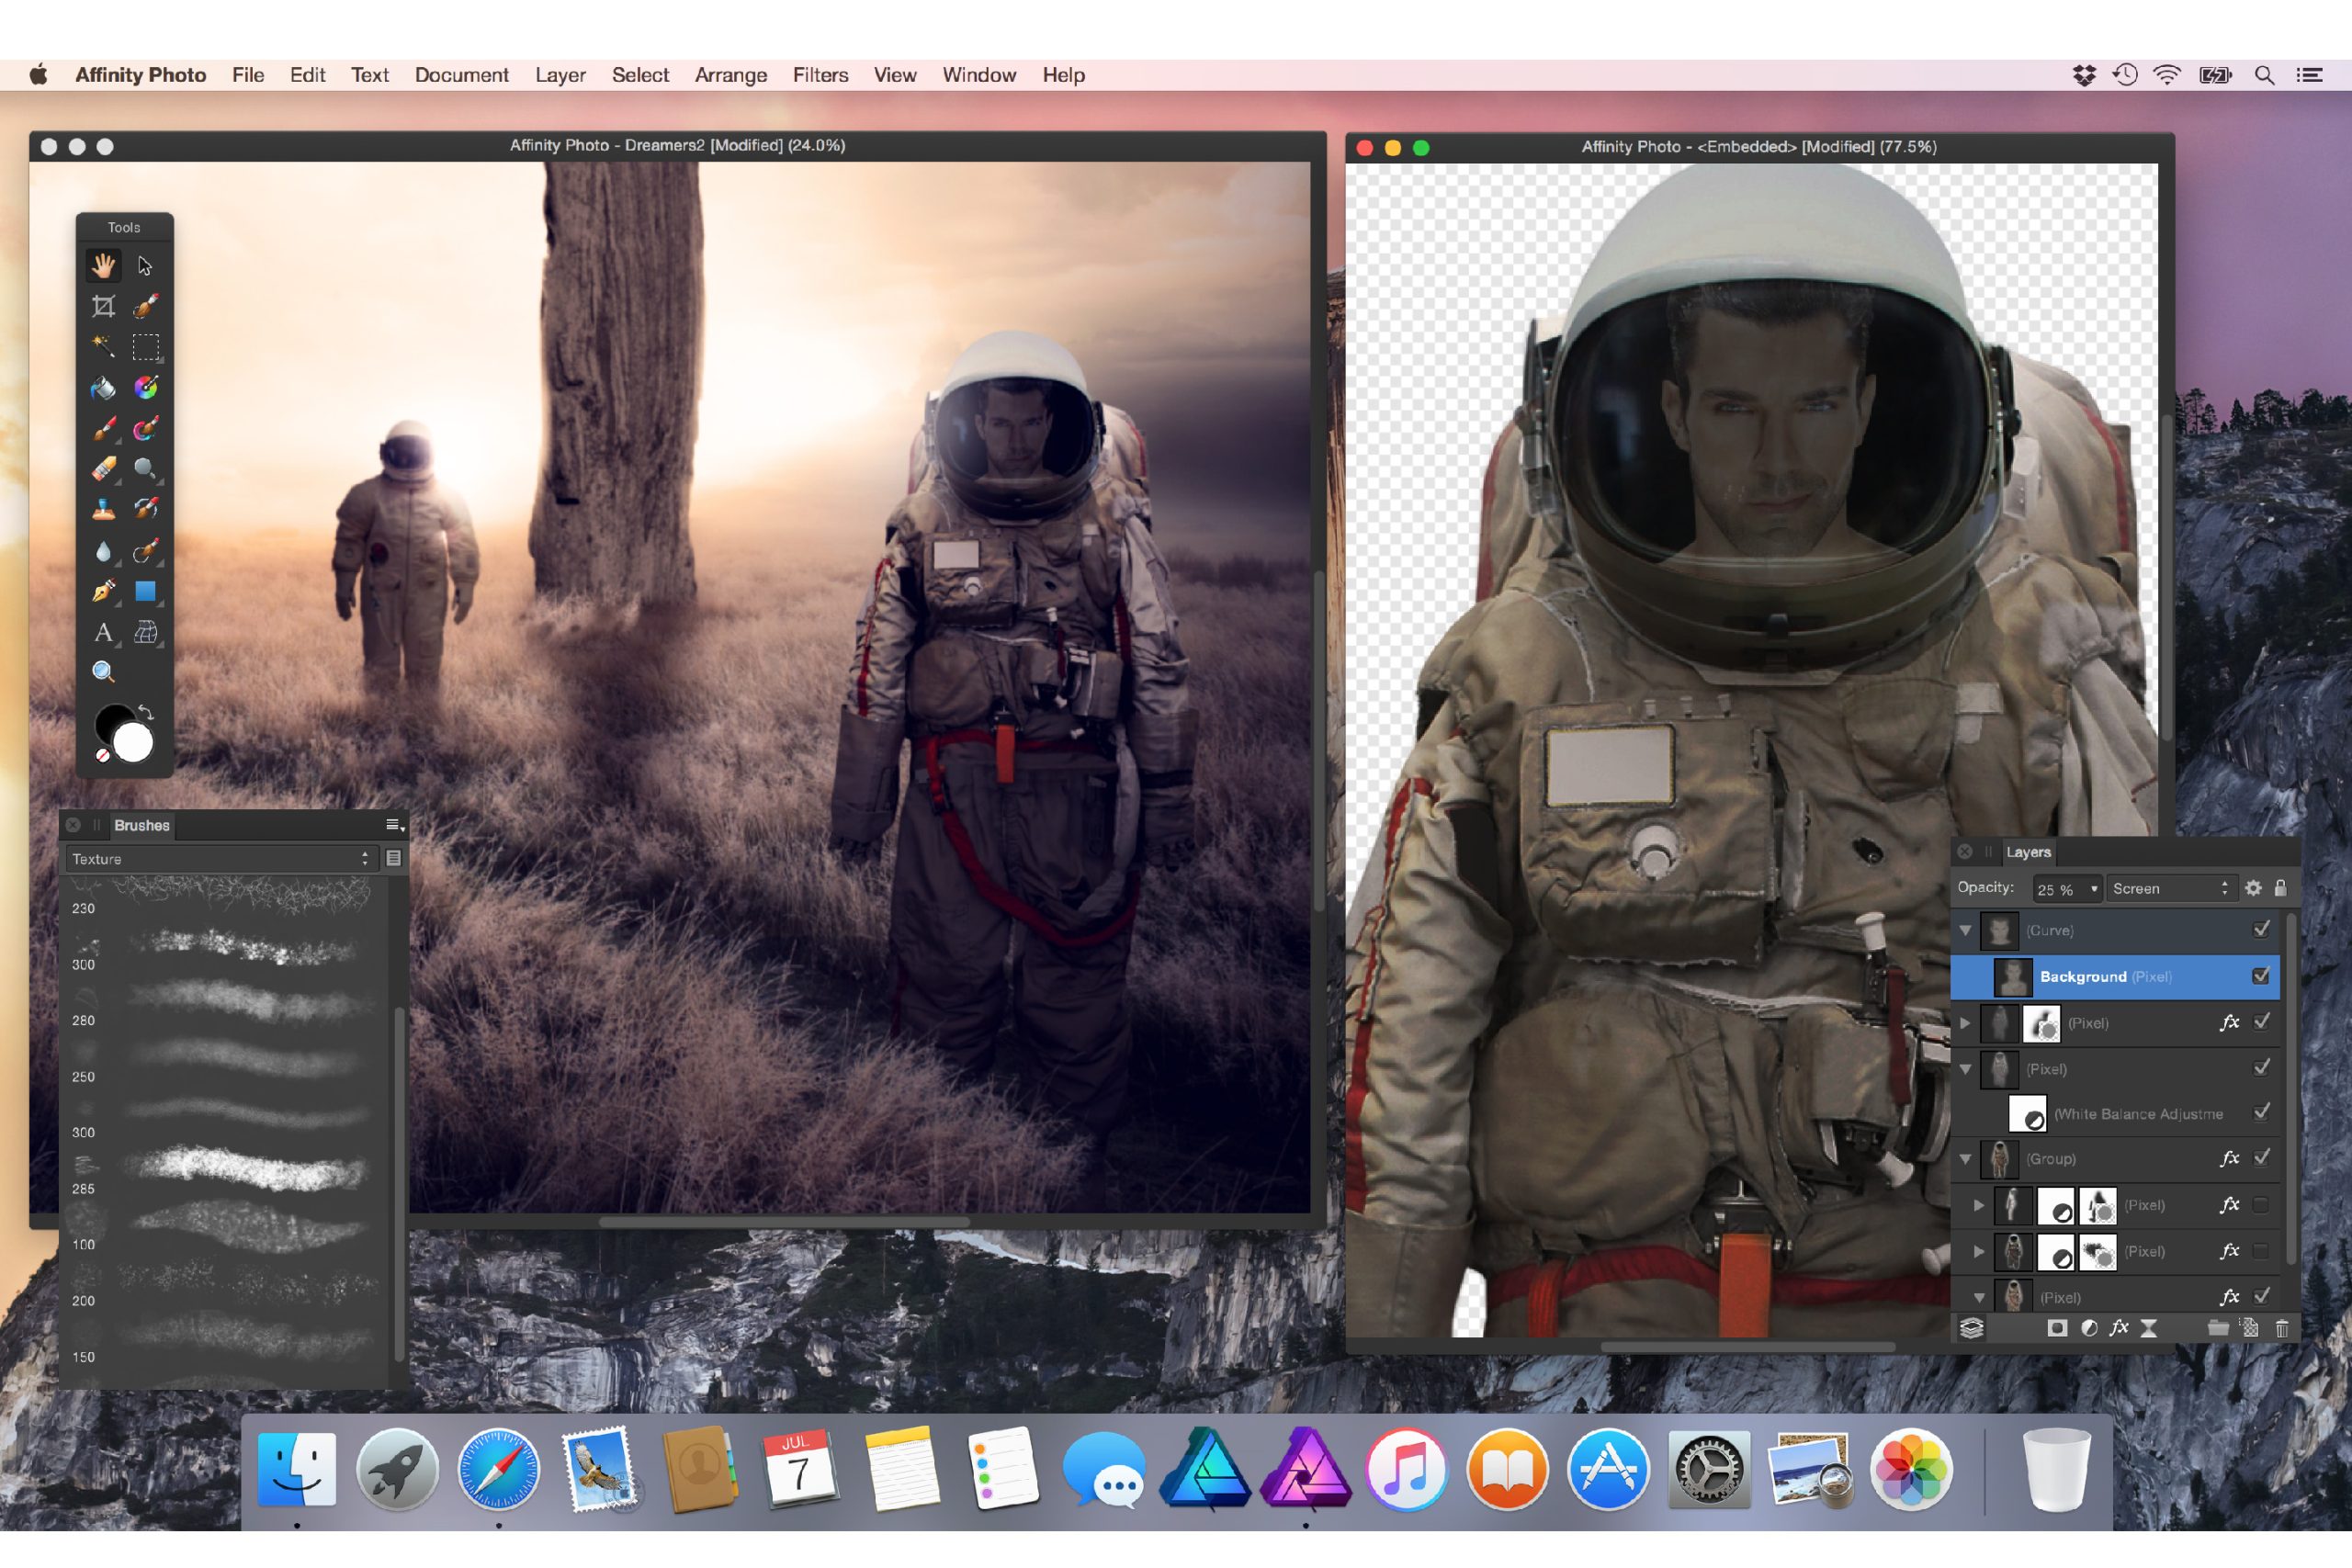Hide the Background pixel layer
2352x1568 pixels.
[2260, 976]
